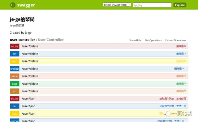Click Expand Operations link
Image resolution: width=198 pixels, height=122 pixels.
tap(175, 40)
